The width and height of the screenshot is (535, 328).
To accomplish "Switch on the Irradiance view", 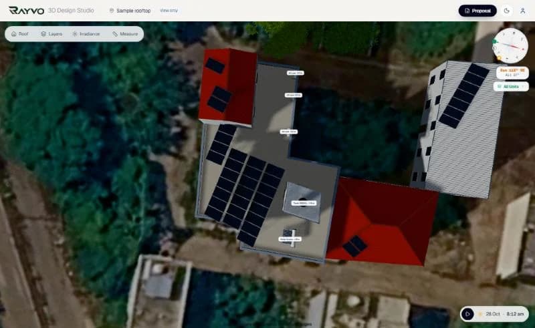I will coord(86,34).
